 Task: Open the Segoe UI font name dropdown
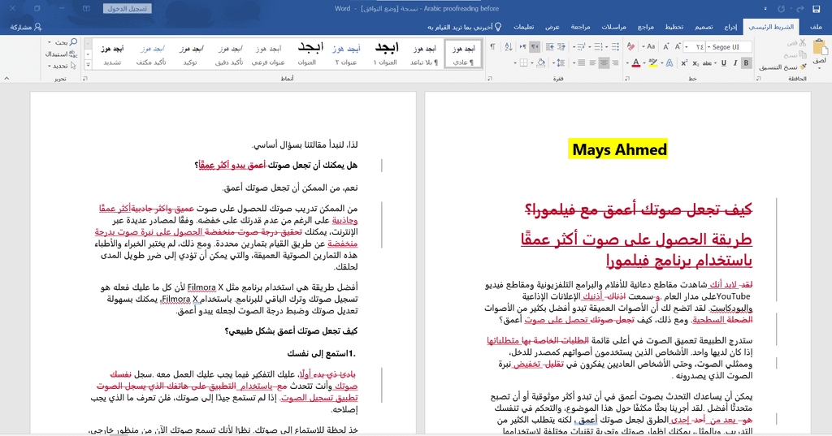pyautogui.click(x=708, y=47)
